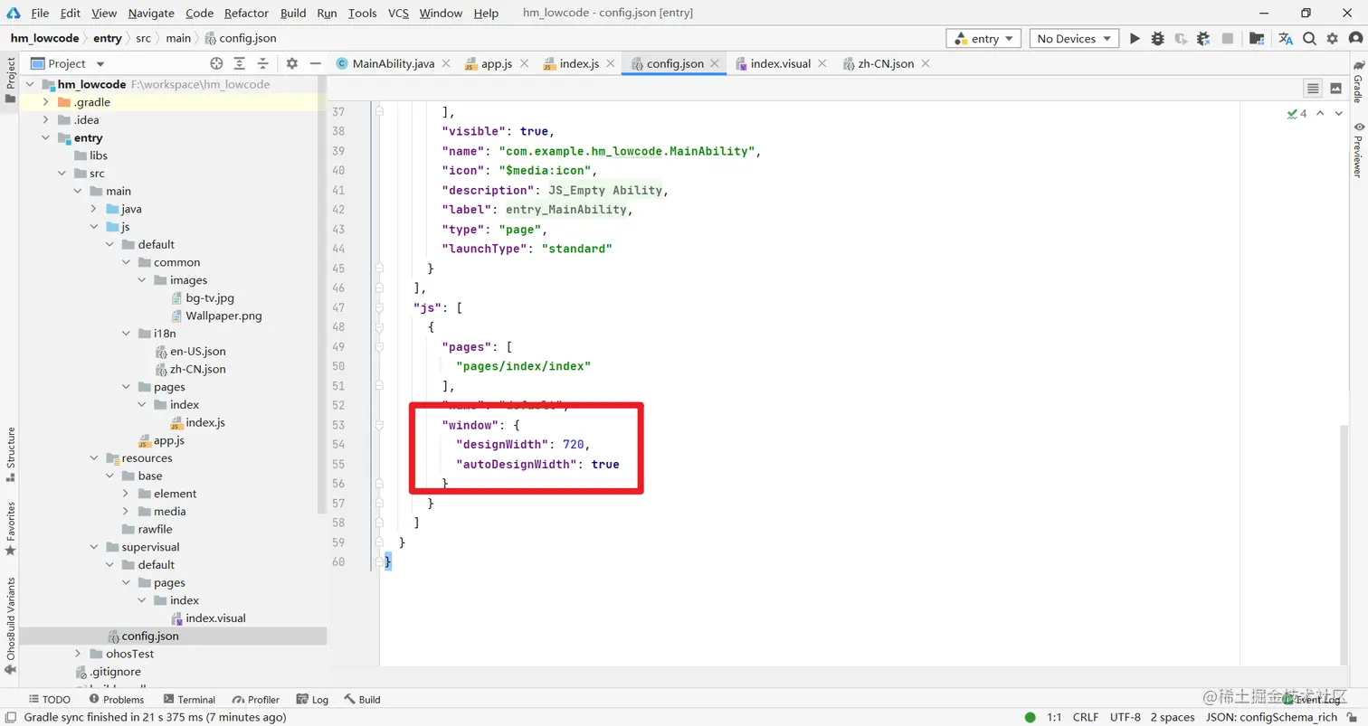Select en-US.json in project tree
The width and height of the screenshot is (1368, 726).
tap(197, 351)
